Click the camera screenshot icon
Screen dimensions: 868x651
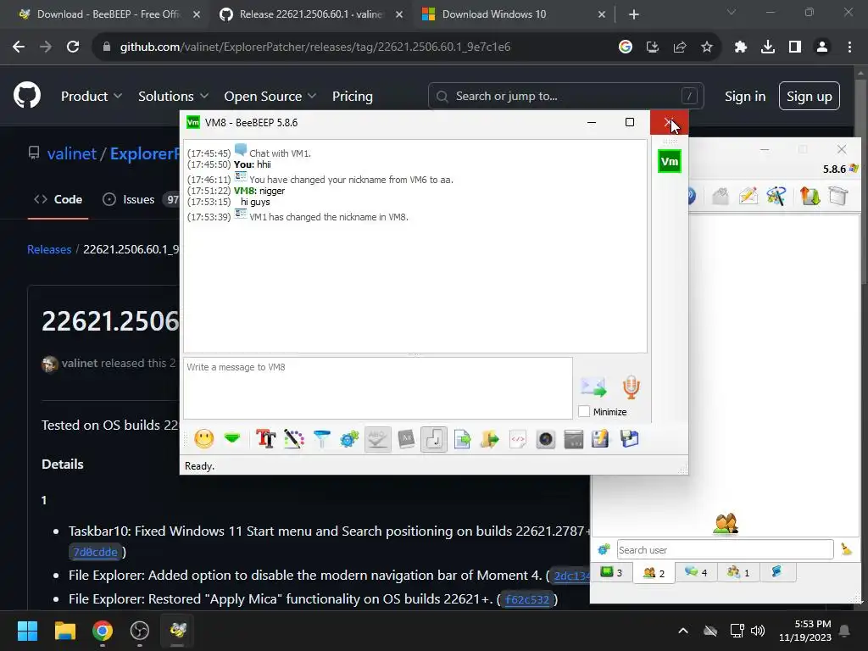545,439
